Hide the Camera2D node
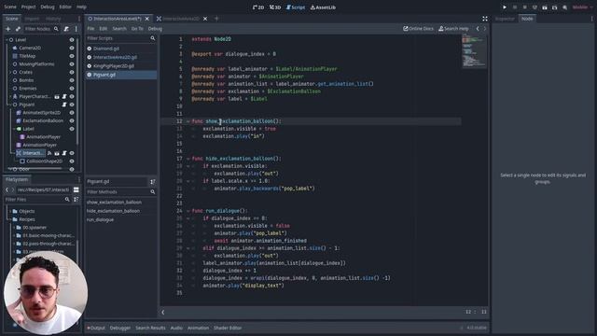This screenshot has width=597, height=336. coord(72,48)
